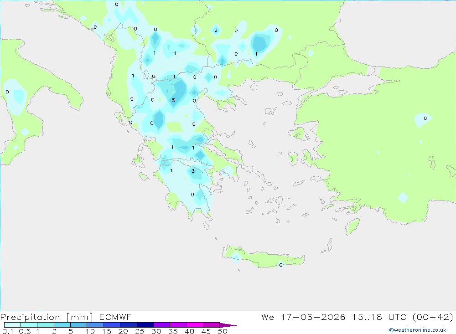Select the 2–5 mm legend color swatch
456x334 pixels.
click(x=62, y=325)
